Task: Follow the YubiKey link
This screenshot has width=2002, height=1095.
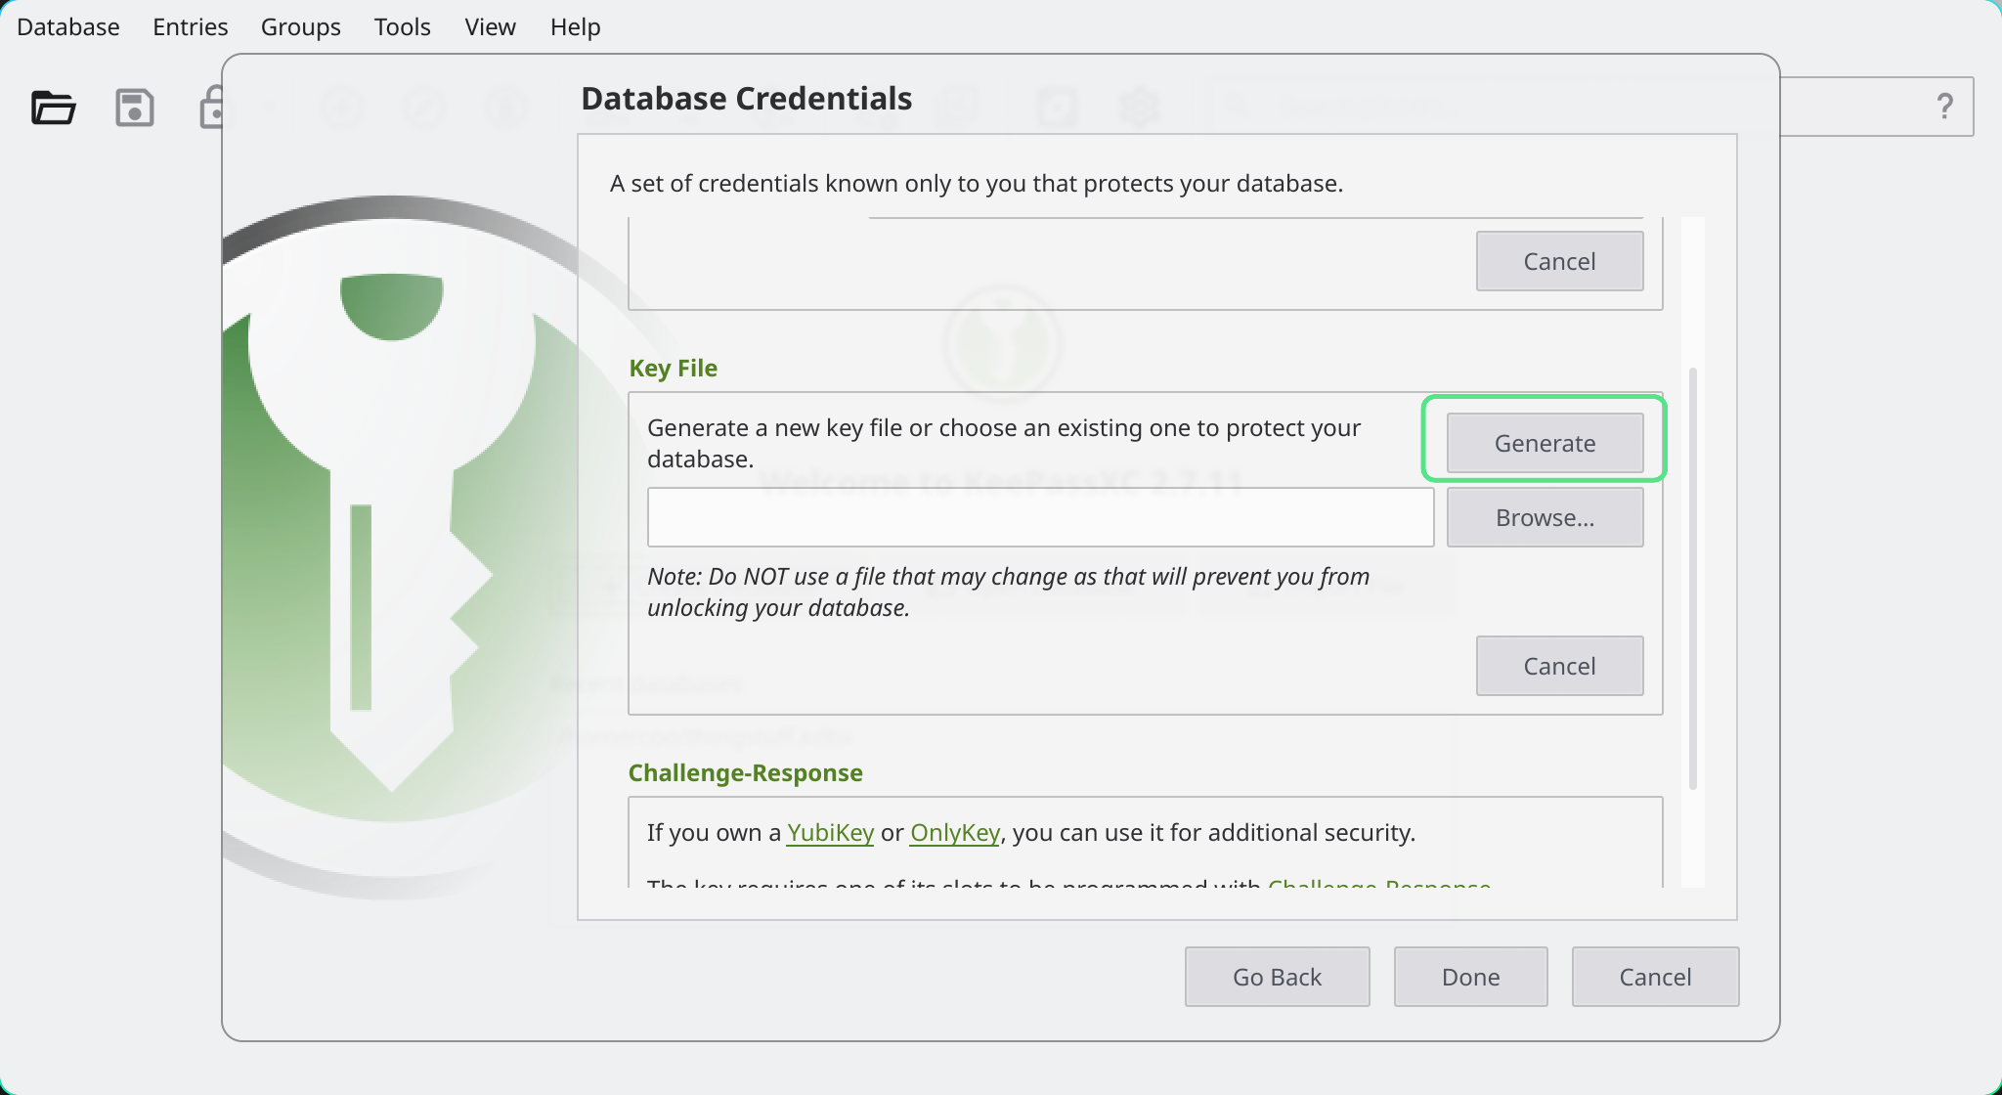Action: 830,832
